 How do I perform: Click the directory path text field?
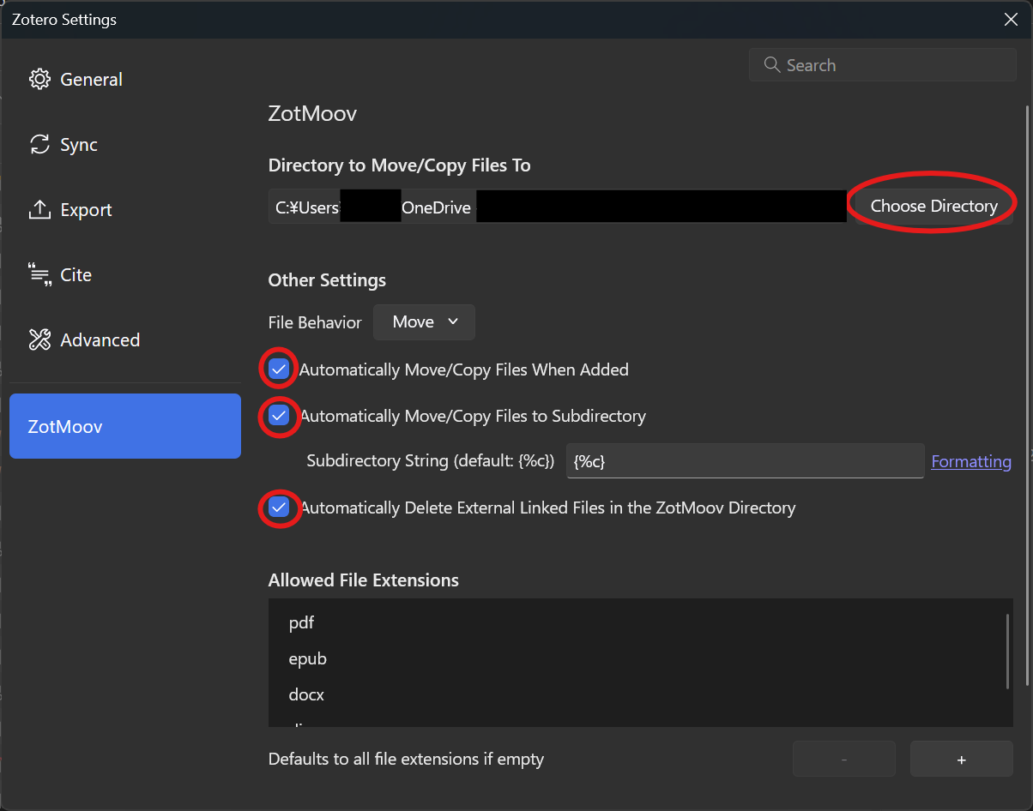[x=558, y=207]
